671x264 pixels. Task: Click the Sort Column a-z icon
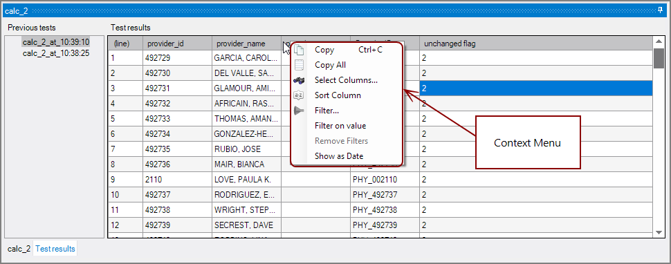click(x=299, y=95)
